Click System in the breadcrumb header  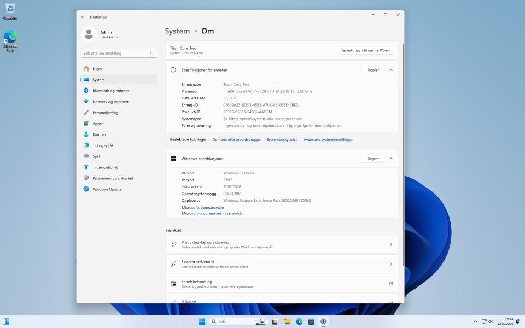[177, 31]
